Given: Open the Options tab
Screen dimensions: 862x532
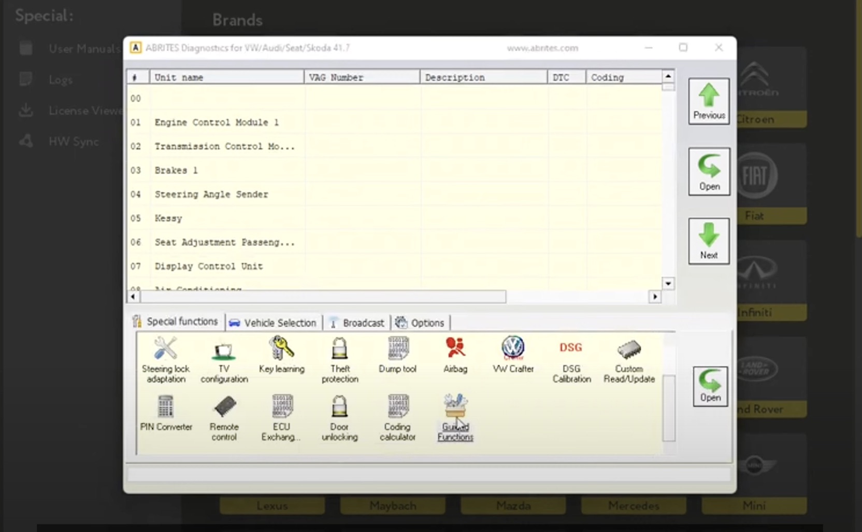Looking at the screenshot, I should click(x=420, y=323).
